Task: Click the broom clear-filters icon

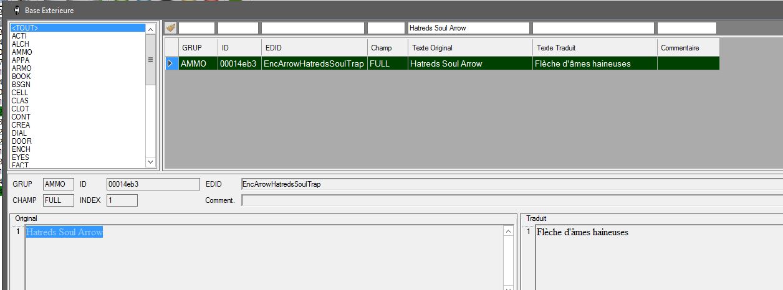Action: 170,28
